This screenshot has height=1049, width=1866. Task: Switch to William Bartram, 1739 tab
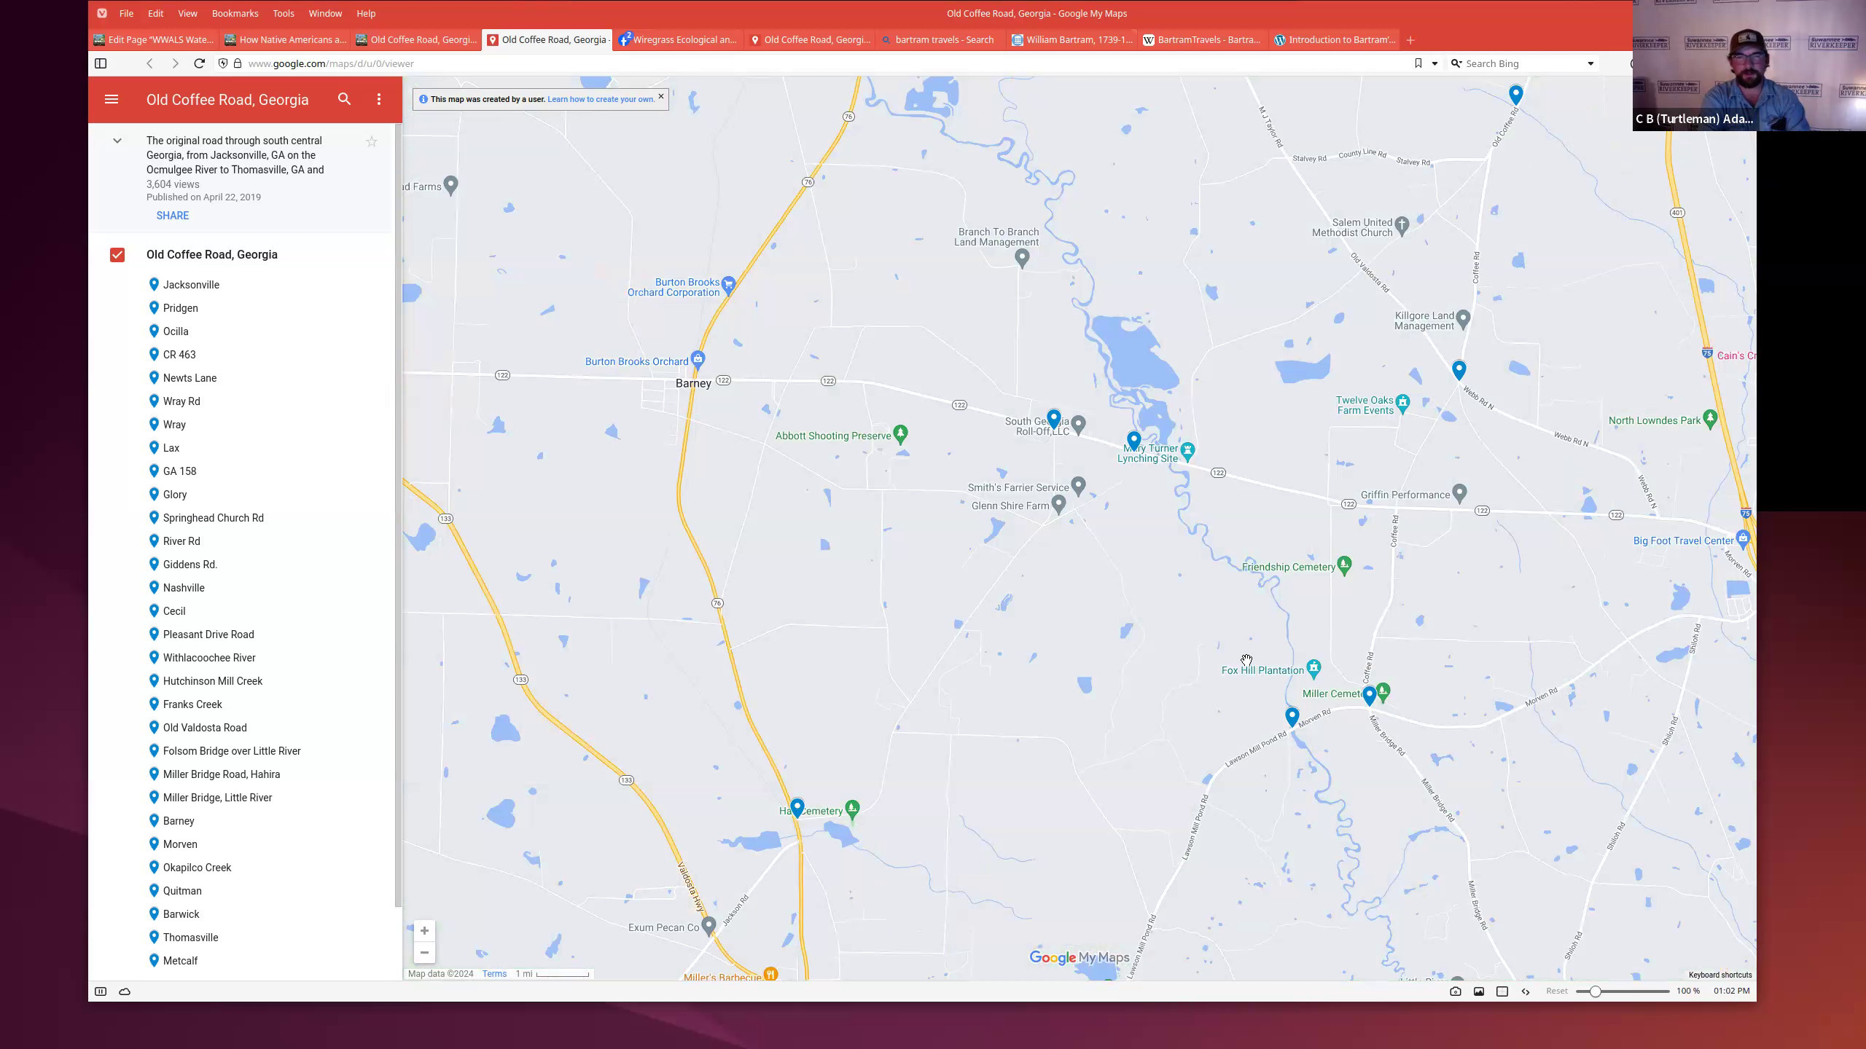(1072, 40)
